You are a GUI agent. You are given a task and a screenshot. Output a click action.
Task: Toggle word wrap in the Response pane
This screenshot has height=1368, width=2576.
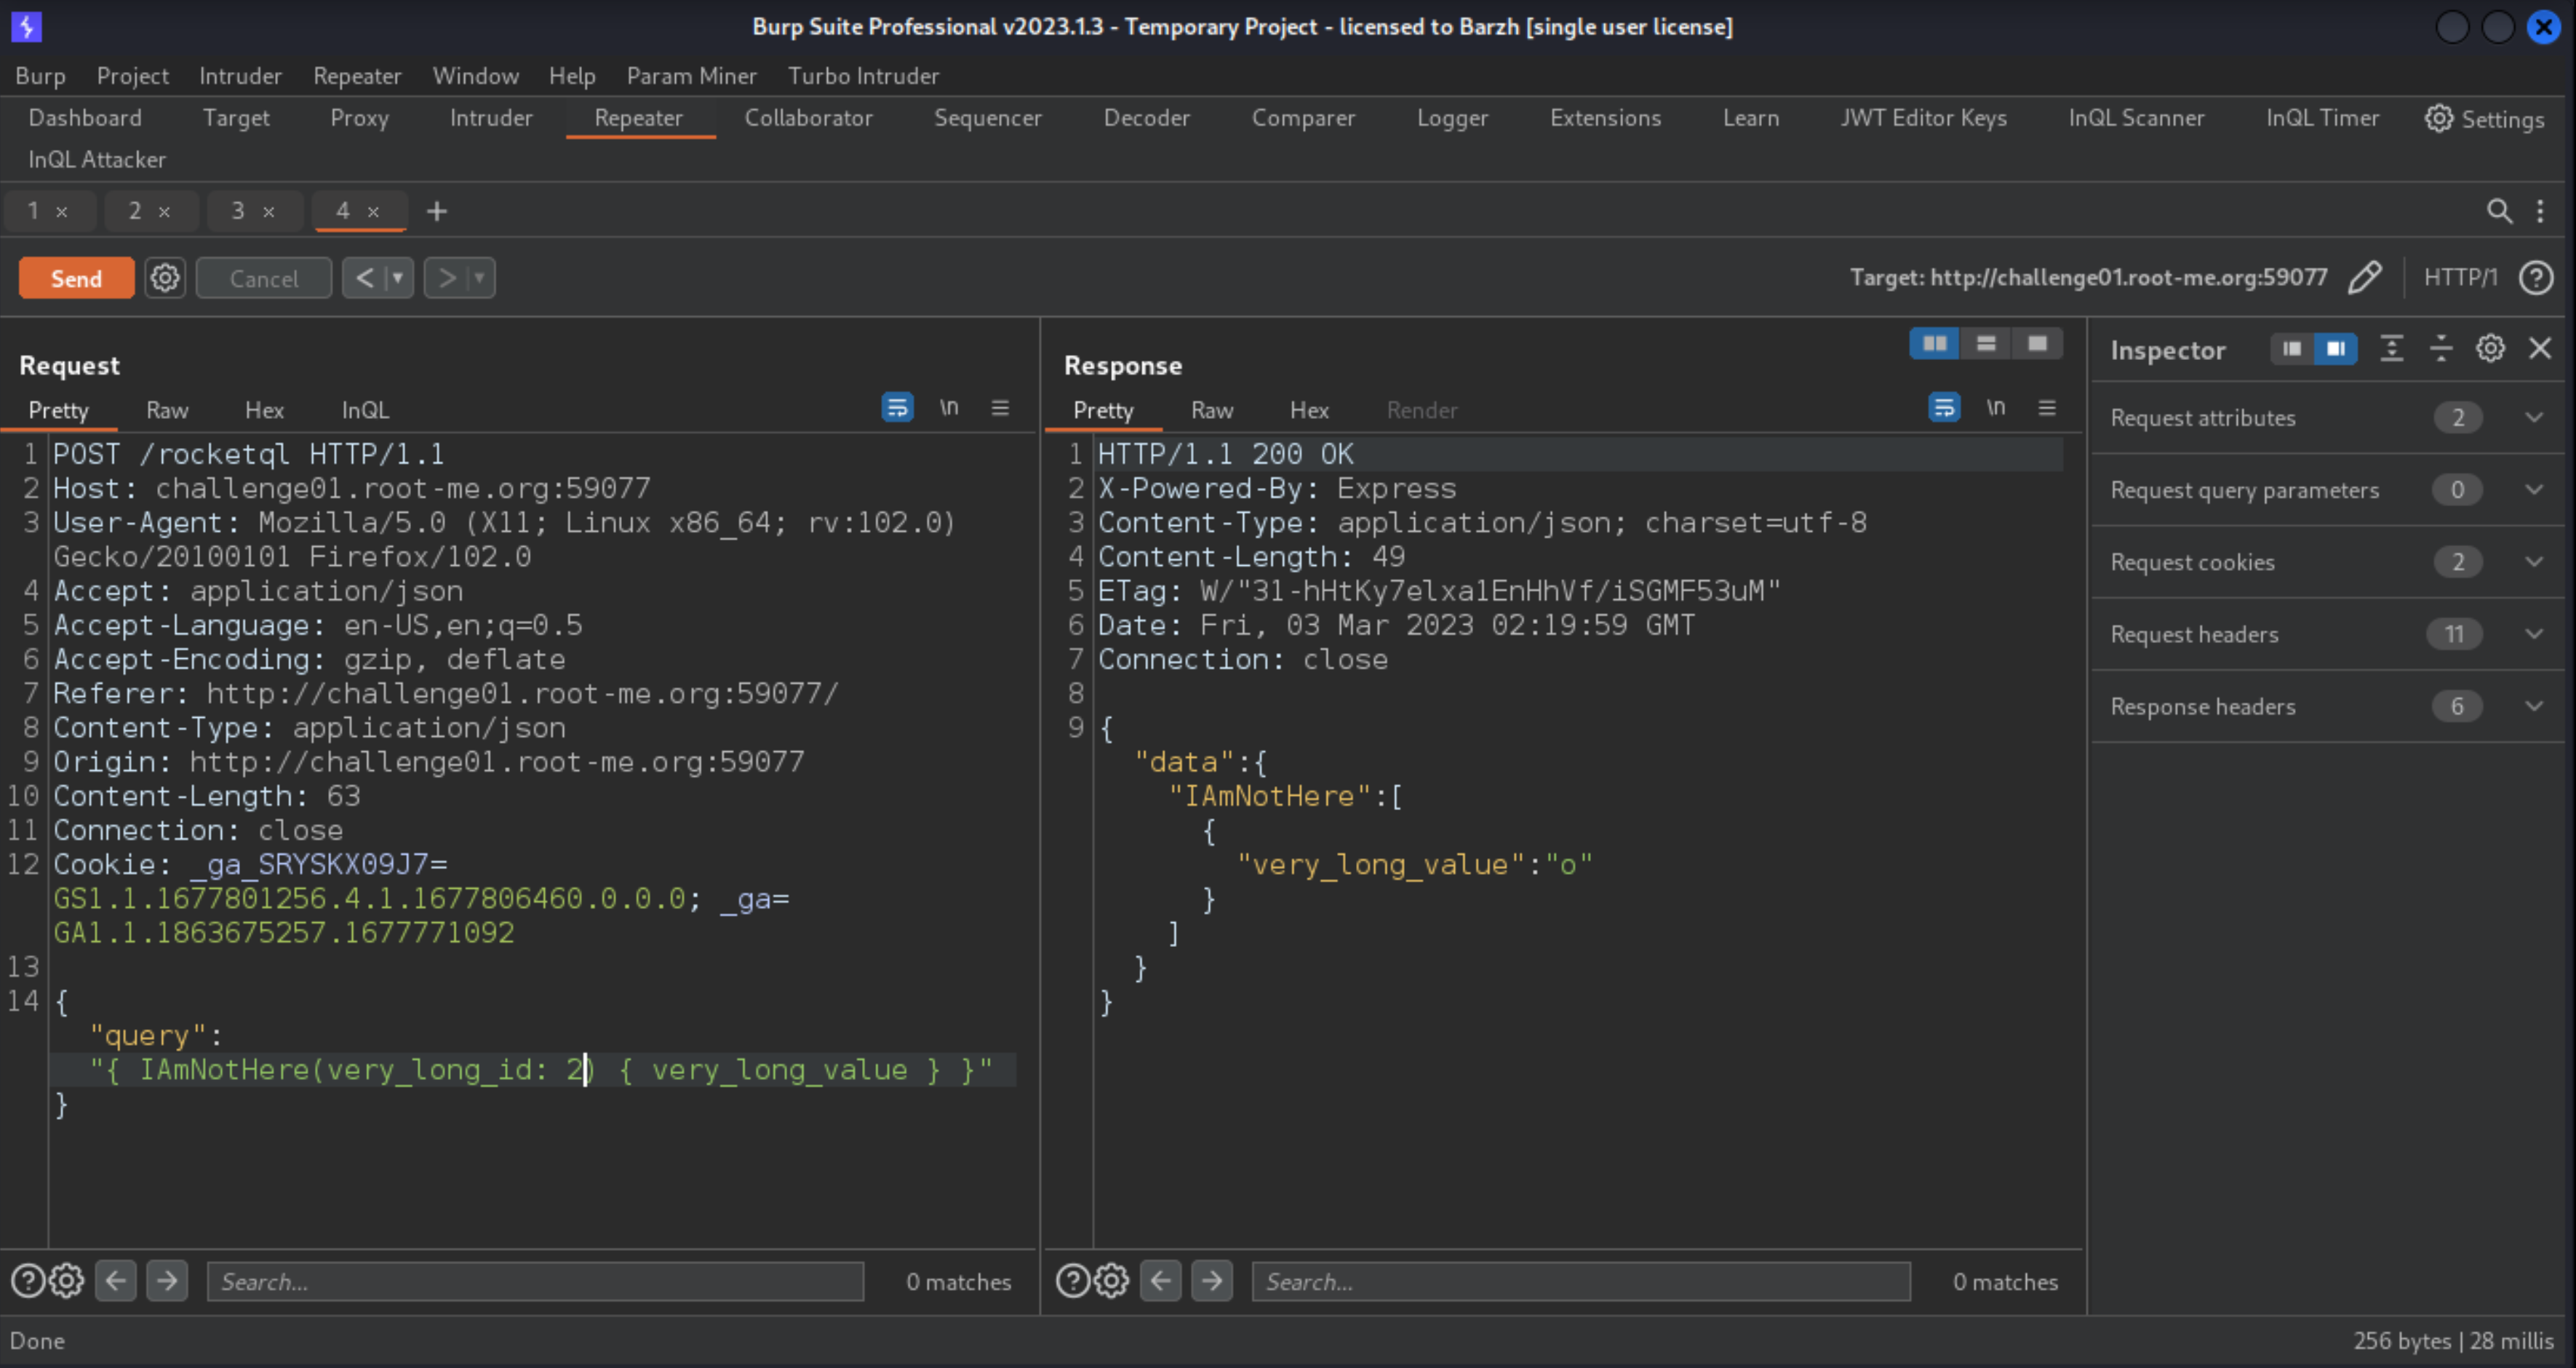pos(1944,407)
